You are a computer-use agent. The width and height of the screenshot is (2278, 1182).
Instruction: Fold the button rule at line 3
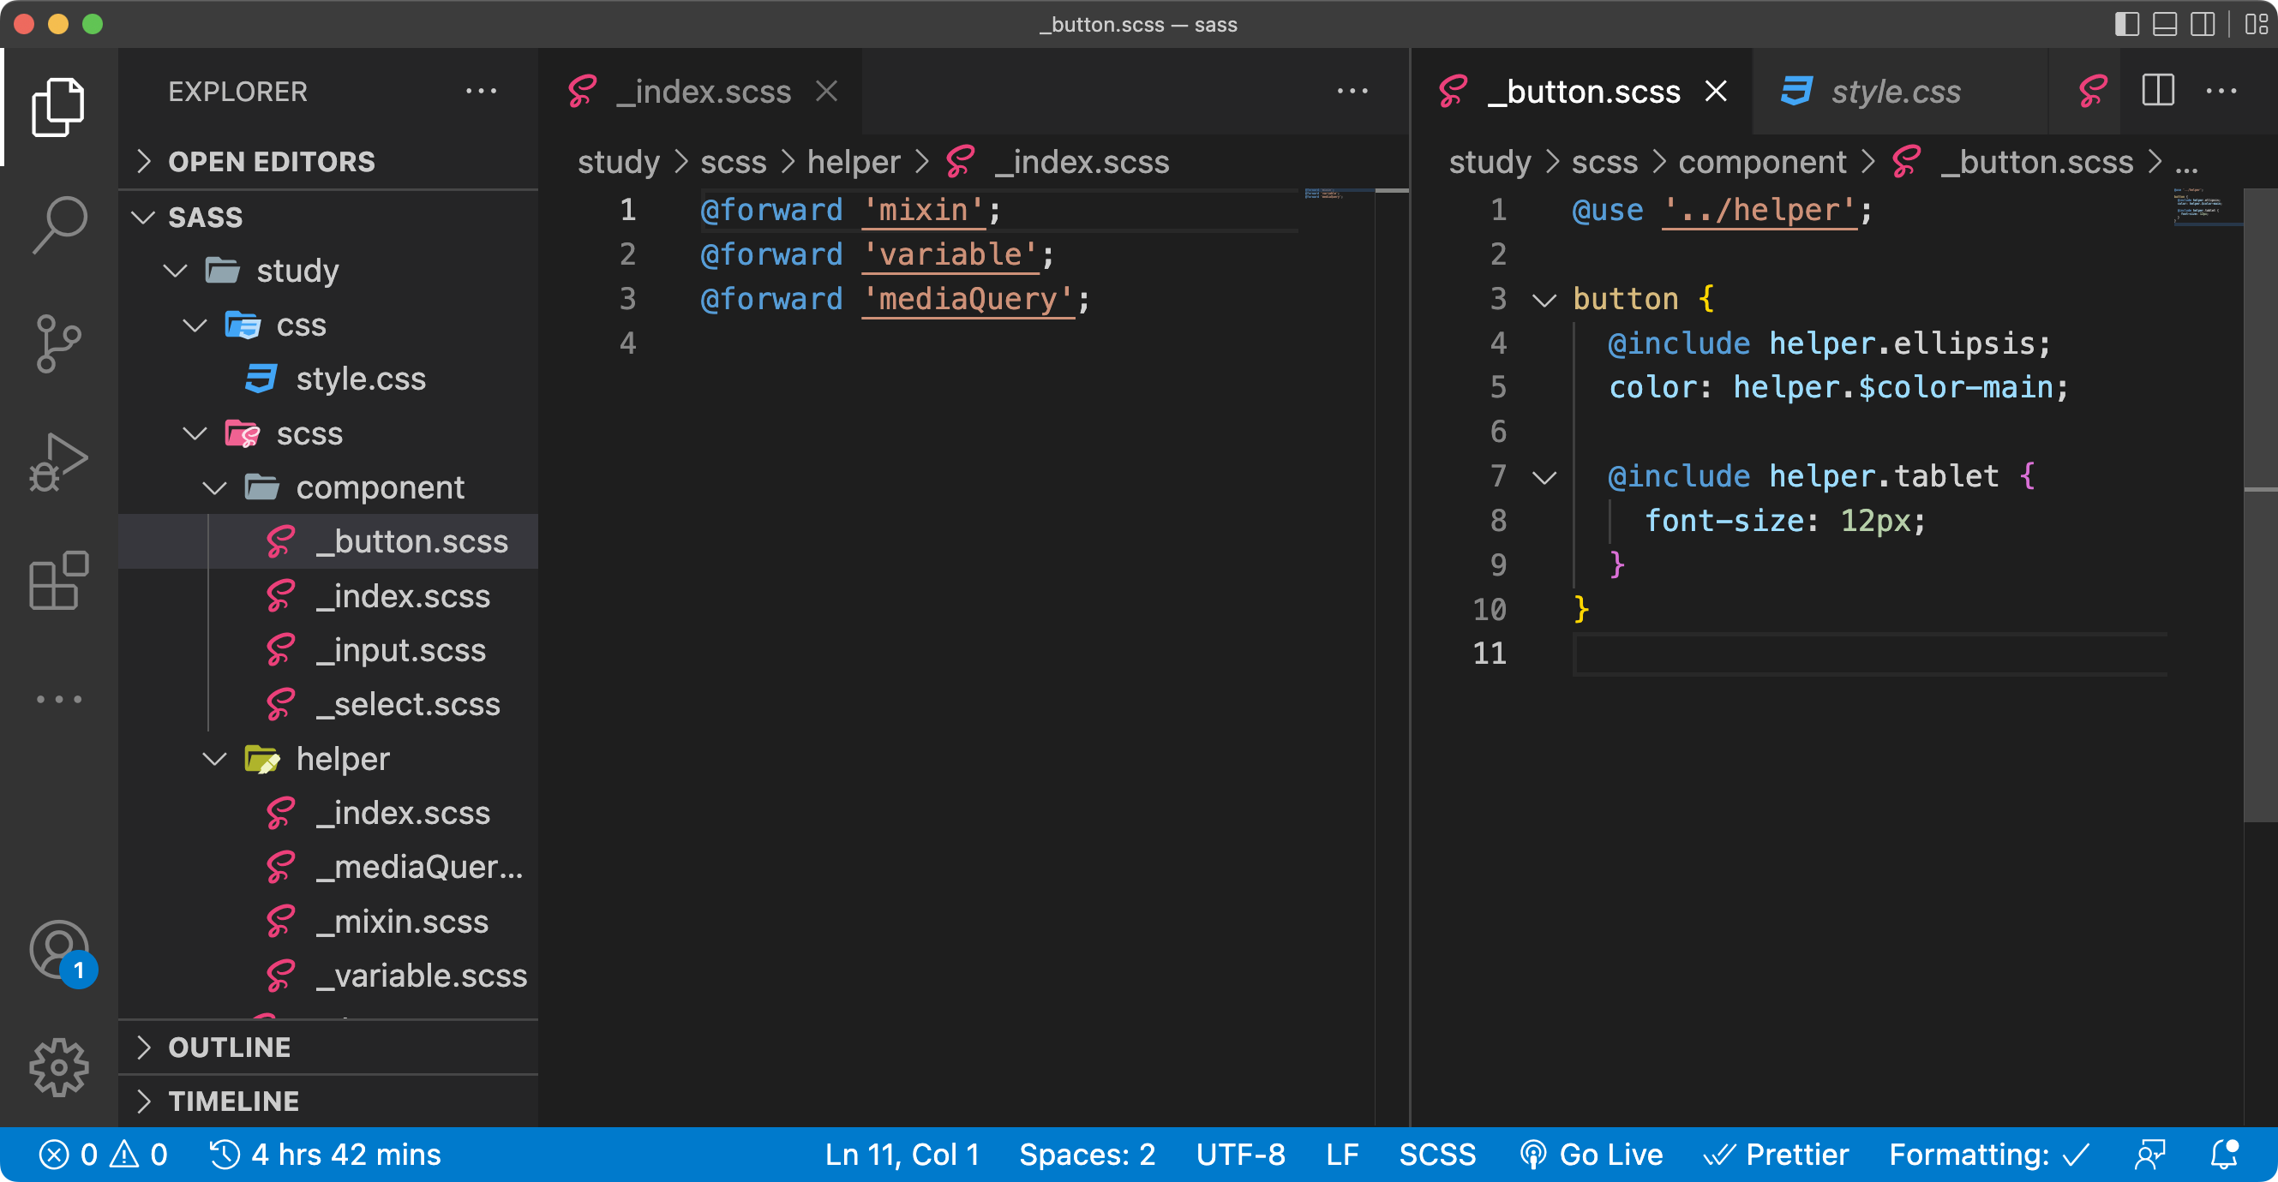point(1544,300)
